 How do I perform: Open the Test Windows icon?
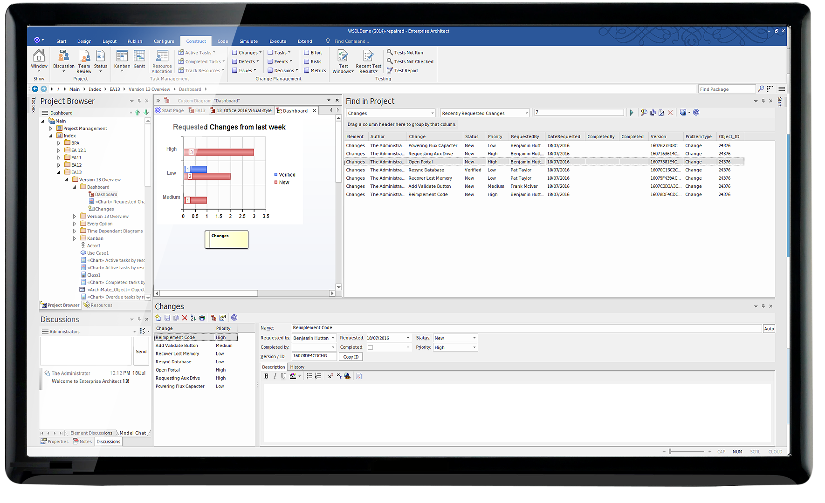coord(343,61)
